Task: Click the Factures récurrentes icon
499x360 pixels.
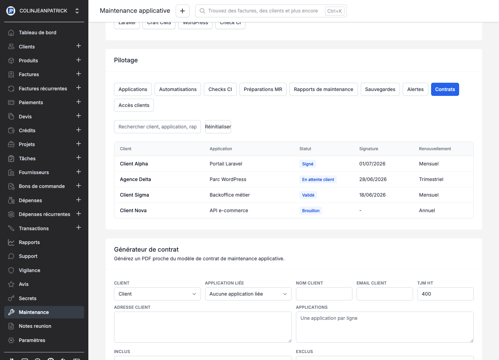Action: click(x=11, y=89)
